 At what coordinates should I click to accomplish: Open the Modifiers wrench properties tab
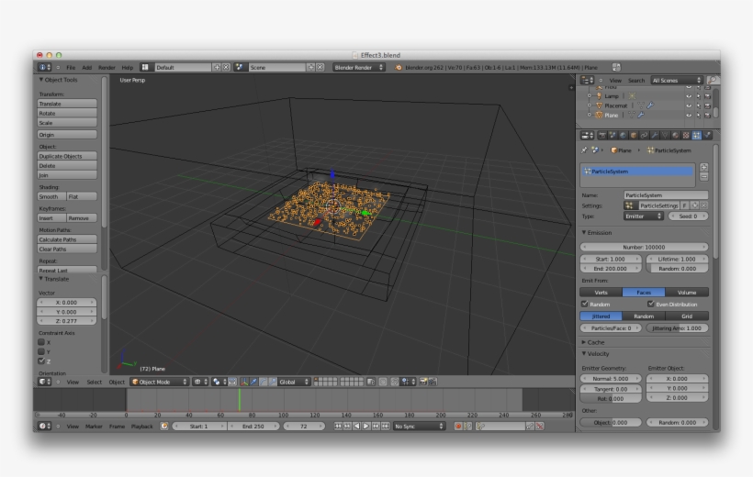tap(655, 136)
